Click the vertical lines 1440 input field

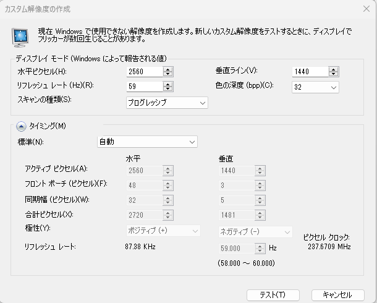pyautogui.click(x=310, y=72)
